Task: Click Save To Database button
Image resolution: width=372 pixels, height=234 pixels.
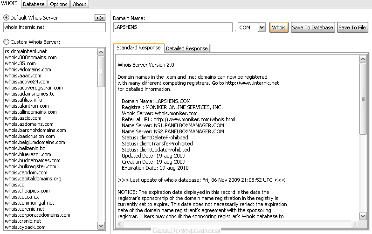Action: pos(312,28)
